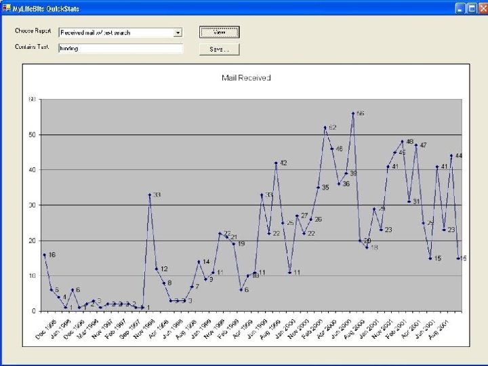Screen dimensions: 488x366
Task: Click the 'Choose Report' label
Action: click(x=33, y=30)
